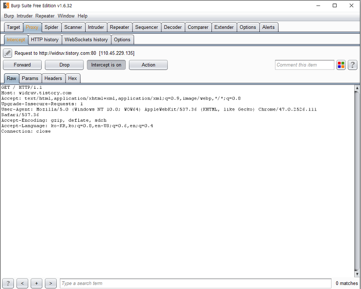Click the GET / HTTP/1.1 request line
This screenshot has width=361, height=289.
click(x=22, y=87)
